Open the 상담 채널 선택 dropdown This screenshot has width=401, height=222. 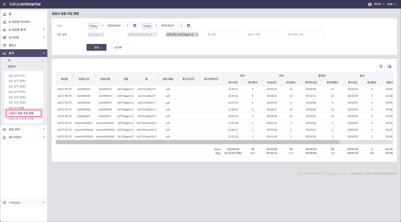[x=304, y=34]
